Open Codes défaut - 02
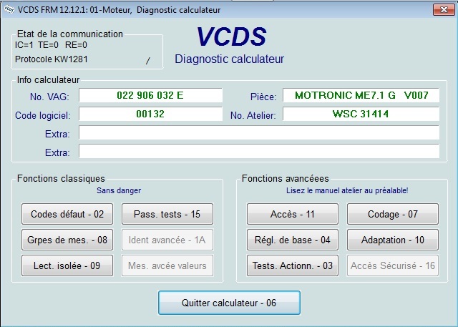This screenshot has height=327, width=458. (x=67, y=214)
